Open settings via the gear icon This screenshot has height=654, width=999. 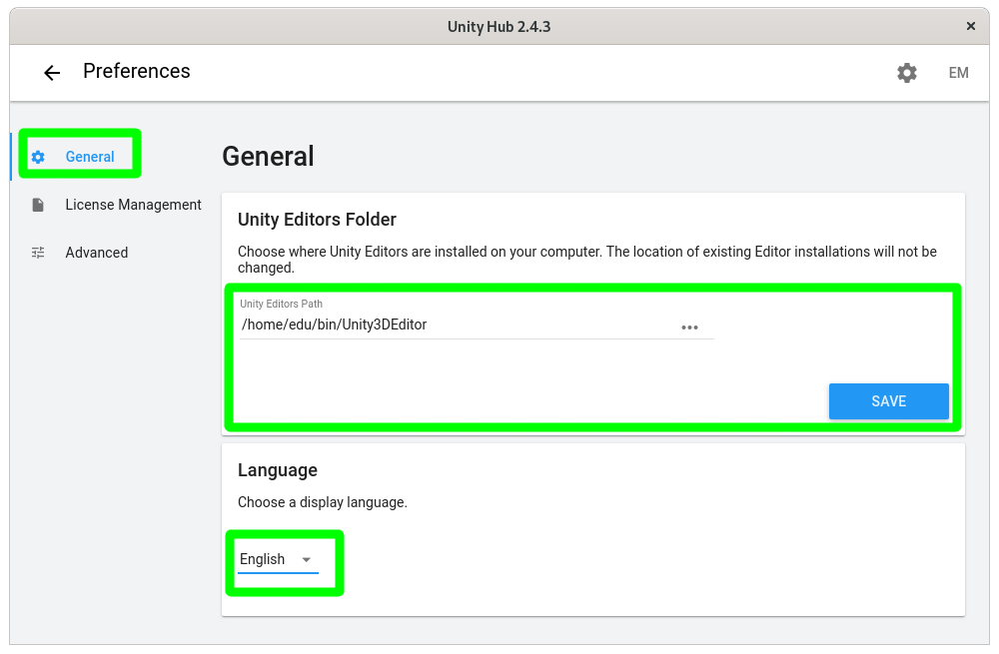pos(907,73)
